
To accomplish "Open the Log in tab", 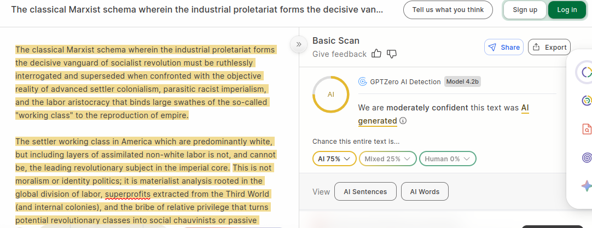I will click(x=567, y=10).
